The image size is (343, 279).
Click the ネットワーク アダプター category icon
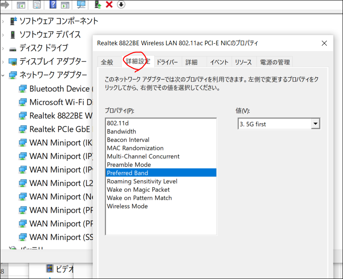[x=13, y=75]
